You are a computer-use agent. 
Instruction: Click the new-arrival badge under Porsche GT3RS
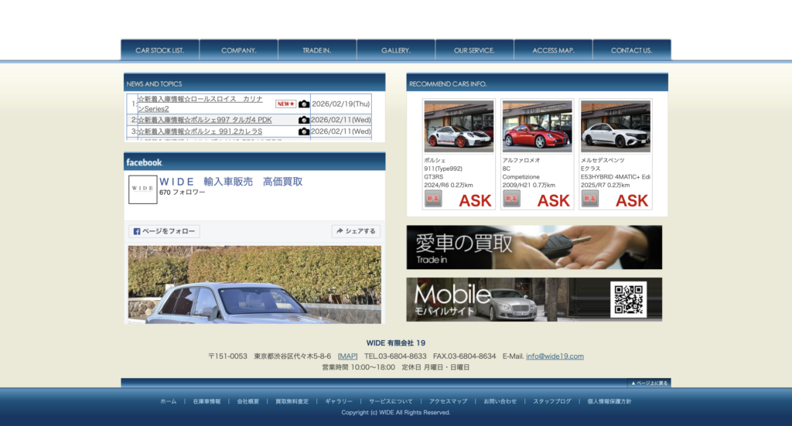pos(433,199)
